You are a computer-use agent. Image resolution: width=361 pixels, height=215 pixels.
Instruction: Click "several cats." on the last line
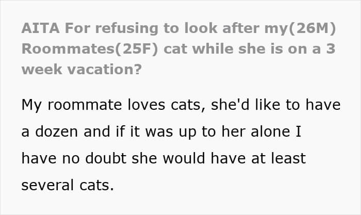click(67, 185)
